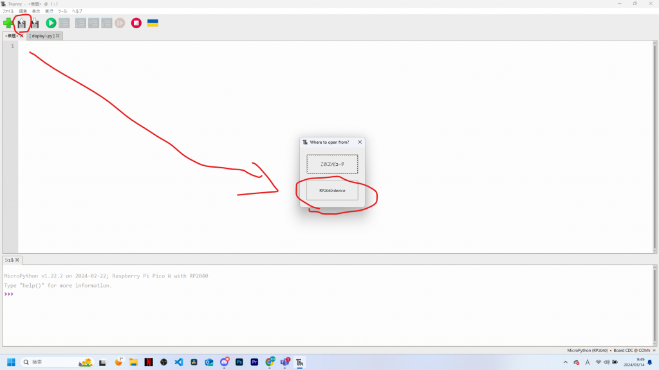
Task: Choose このコンピュータ in the open dialog
Action: coord(332,164)
